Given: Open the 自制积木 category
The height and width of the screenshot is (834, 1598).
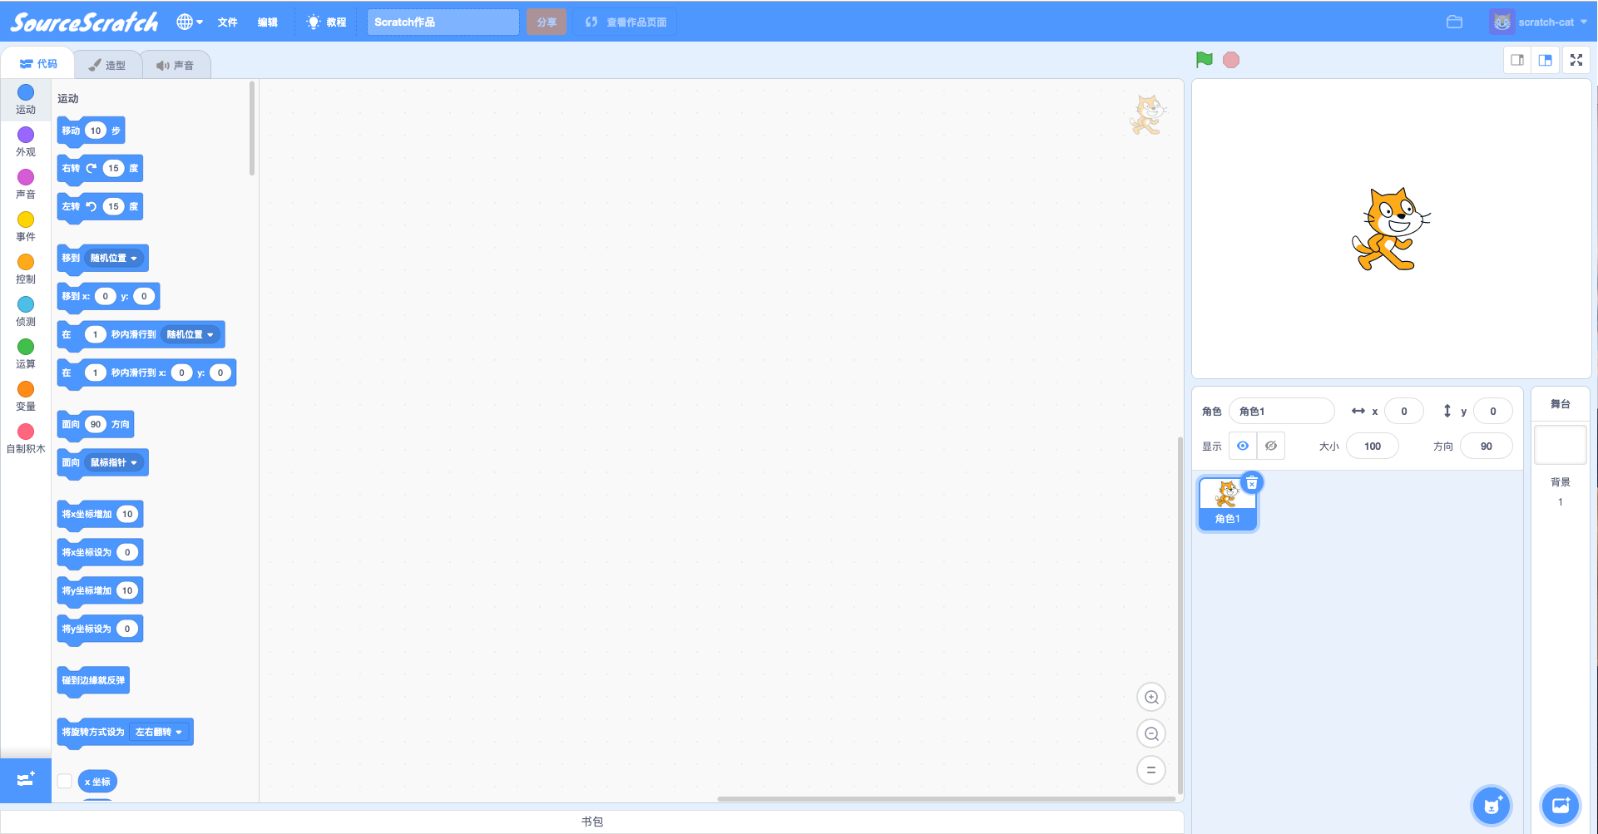Looking at the screenshot, I should click(25, 437).
